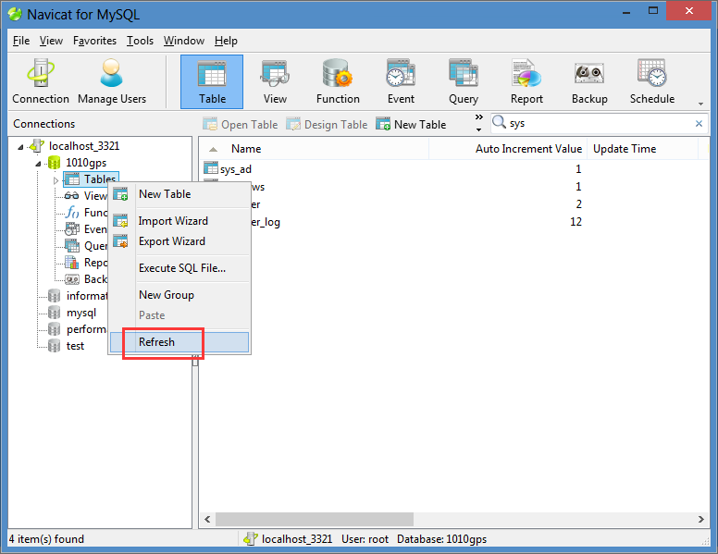
Task: Switch to the View object icon
Action: coord(275,82)
